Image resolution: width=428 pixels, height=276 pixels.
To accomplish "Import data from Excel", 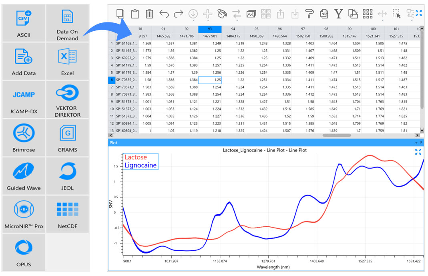I will 67,61.
